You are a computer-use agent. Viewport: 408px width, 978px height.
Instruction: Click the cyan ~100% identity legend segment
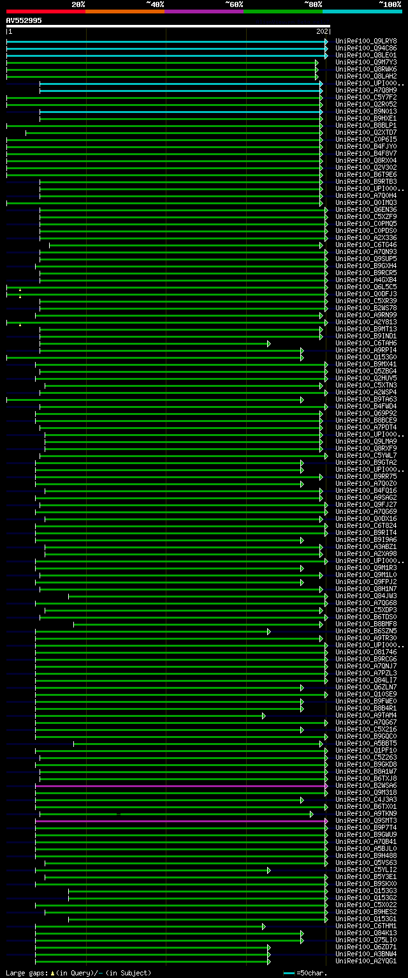[x=362, y=11]
